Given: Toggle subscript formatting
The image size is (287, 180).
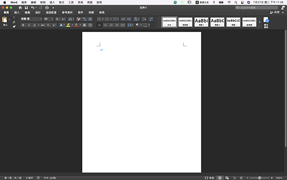Looking at the screenshot, I should [x=48, y=25].
